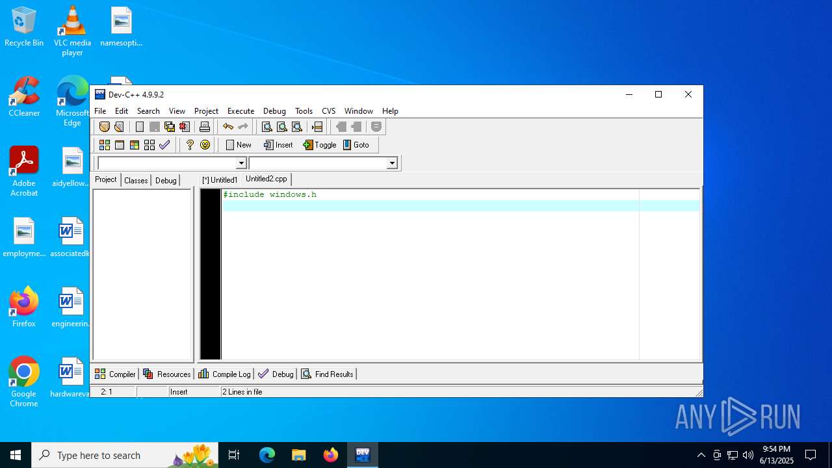The height and width of the screenshot is (468, 832).
Task: Click the Go to line icon
Action: [317, 127]
